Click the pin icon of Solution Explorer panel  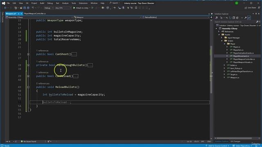click(256, 14)
